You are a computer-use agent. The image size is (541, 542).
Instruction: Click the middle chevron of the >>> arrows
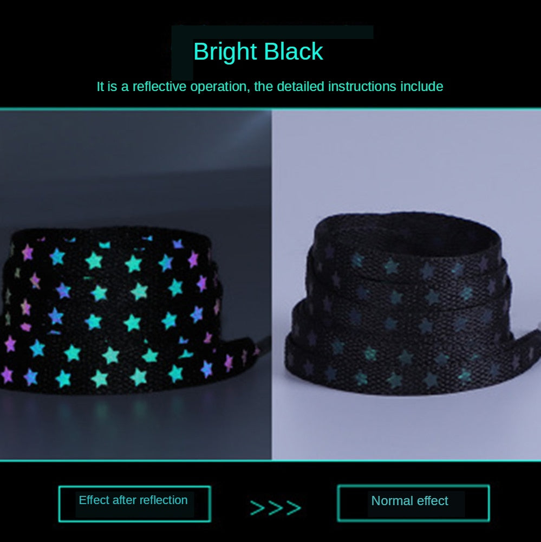276,508
